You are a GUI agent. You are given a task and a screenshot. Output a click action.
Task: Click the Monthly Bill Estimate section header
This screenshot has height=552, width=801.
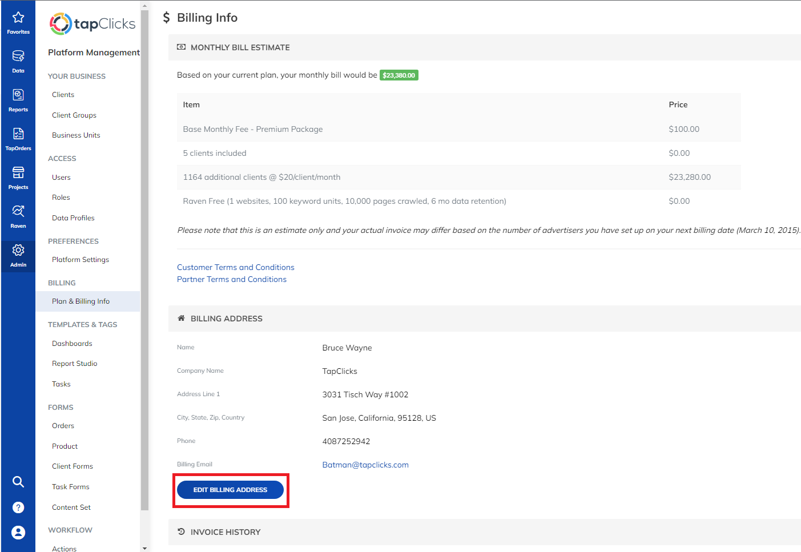tap(485, 47)
